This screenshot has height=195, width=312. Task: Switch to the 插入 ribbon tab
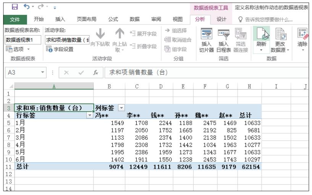[x=60, y=19]
